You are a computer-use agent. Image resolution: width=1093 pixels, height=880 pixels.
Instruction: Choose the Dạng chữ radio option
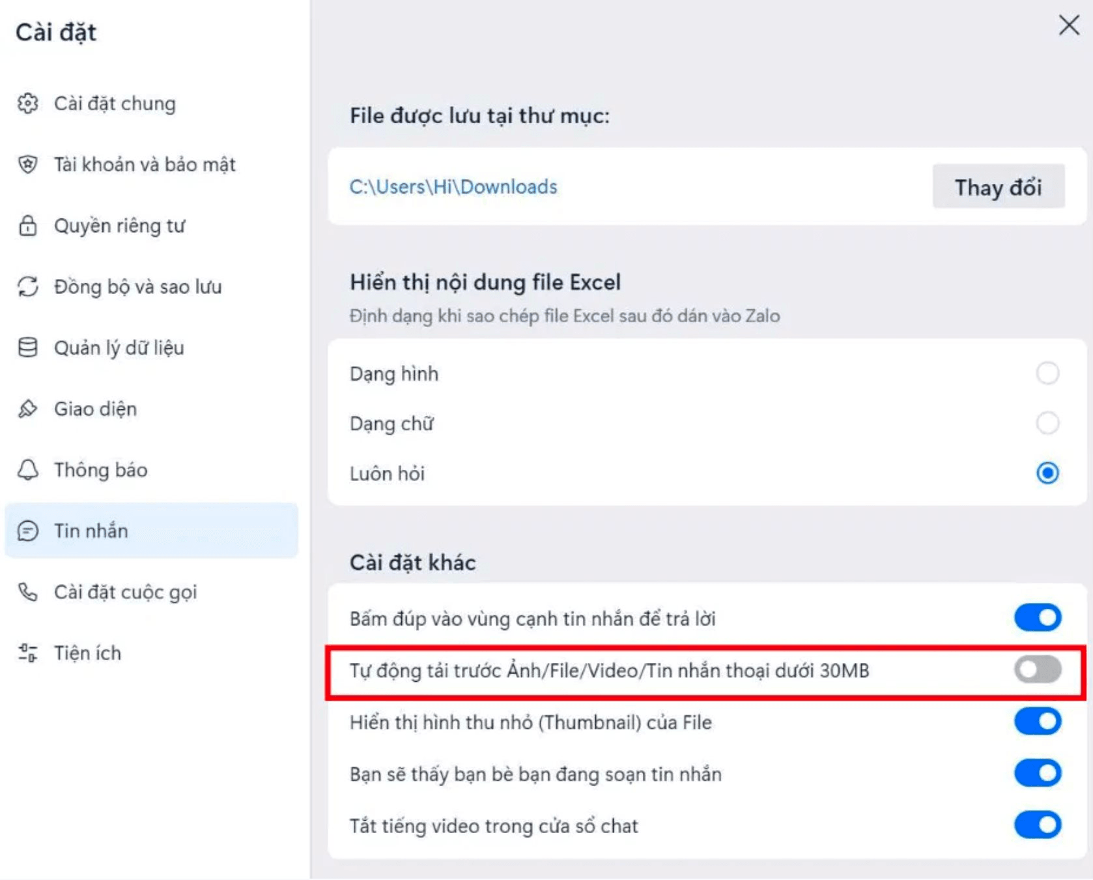point(1047,423)
